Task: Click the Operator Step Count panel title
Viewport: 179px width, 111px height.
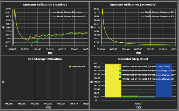Action: [x=134, y=59]
